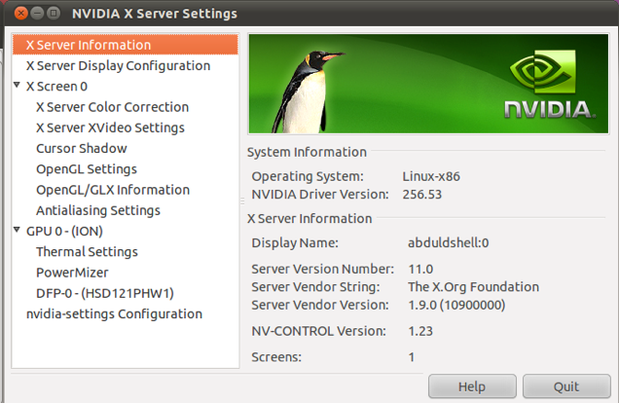Viewport: 619px width, 403px height.
Task: Open X Server Color Correction page
Action: 112,107
